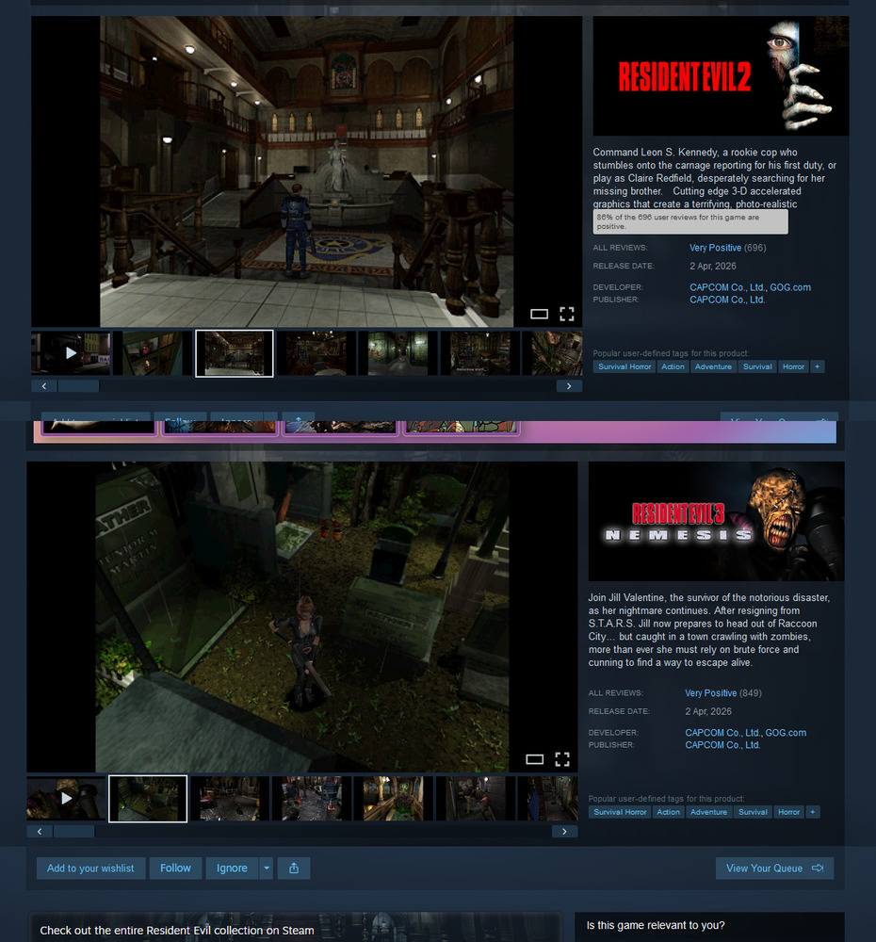Select the fourth Resident Evil 2 thumbnail
Screen dimensions: 876x942
(316, 353)
